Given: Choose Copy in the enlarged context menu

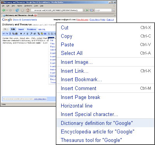Looking at the screenshot, I should [x=105, y=36].
